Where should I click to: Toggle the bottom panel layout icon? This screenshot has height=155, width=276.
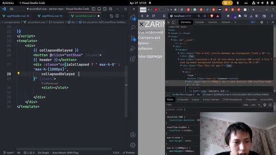[x=99, y=9]
